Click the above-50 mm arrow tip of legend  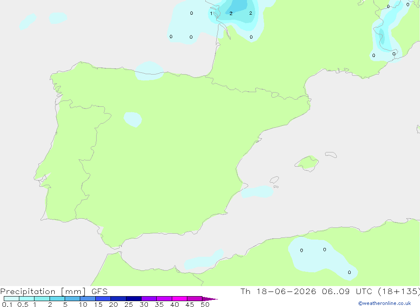(210, 299)
